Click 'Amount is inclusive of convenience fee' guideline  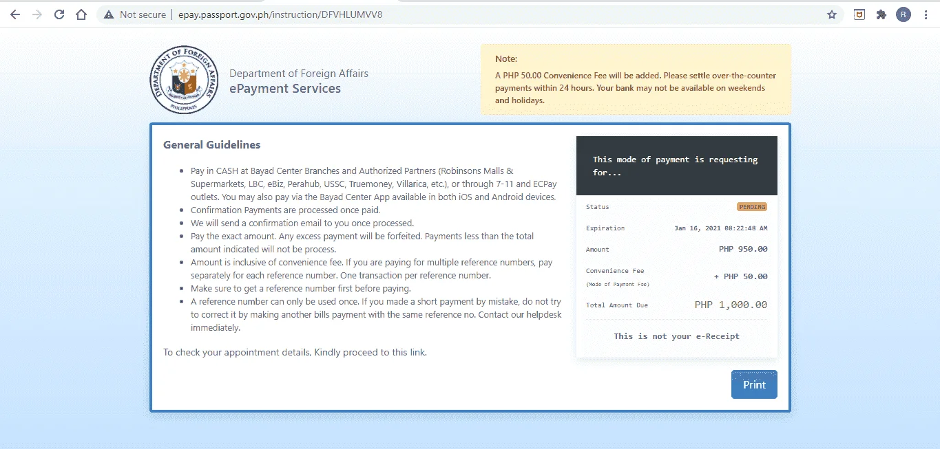point(371,269)
